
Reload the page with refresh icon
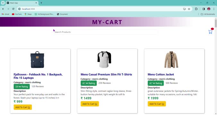(13, 9)
